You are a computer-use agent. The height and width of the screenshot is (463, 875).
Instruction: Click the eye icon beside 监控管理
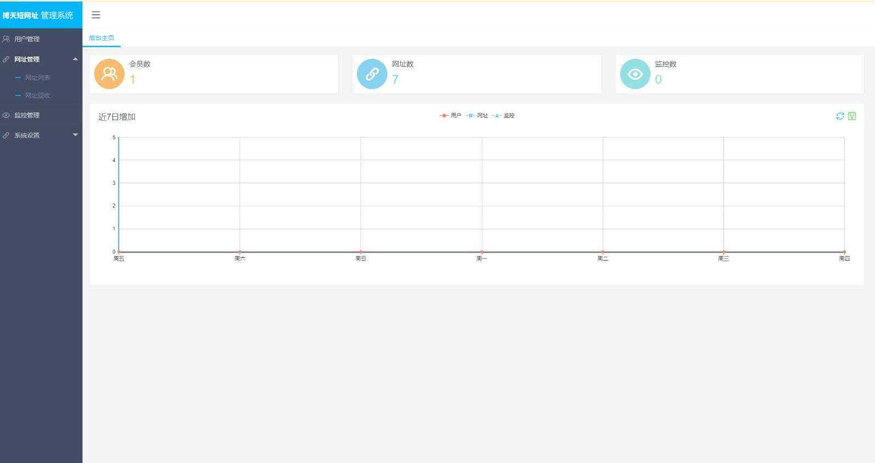point(6,115)
